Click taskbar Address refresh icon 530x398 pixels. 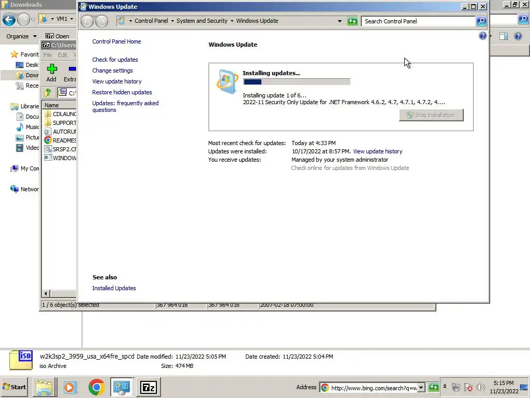pos(434,387)
